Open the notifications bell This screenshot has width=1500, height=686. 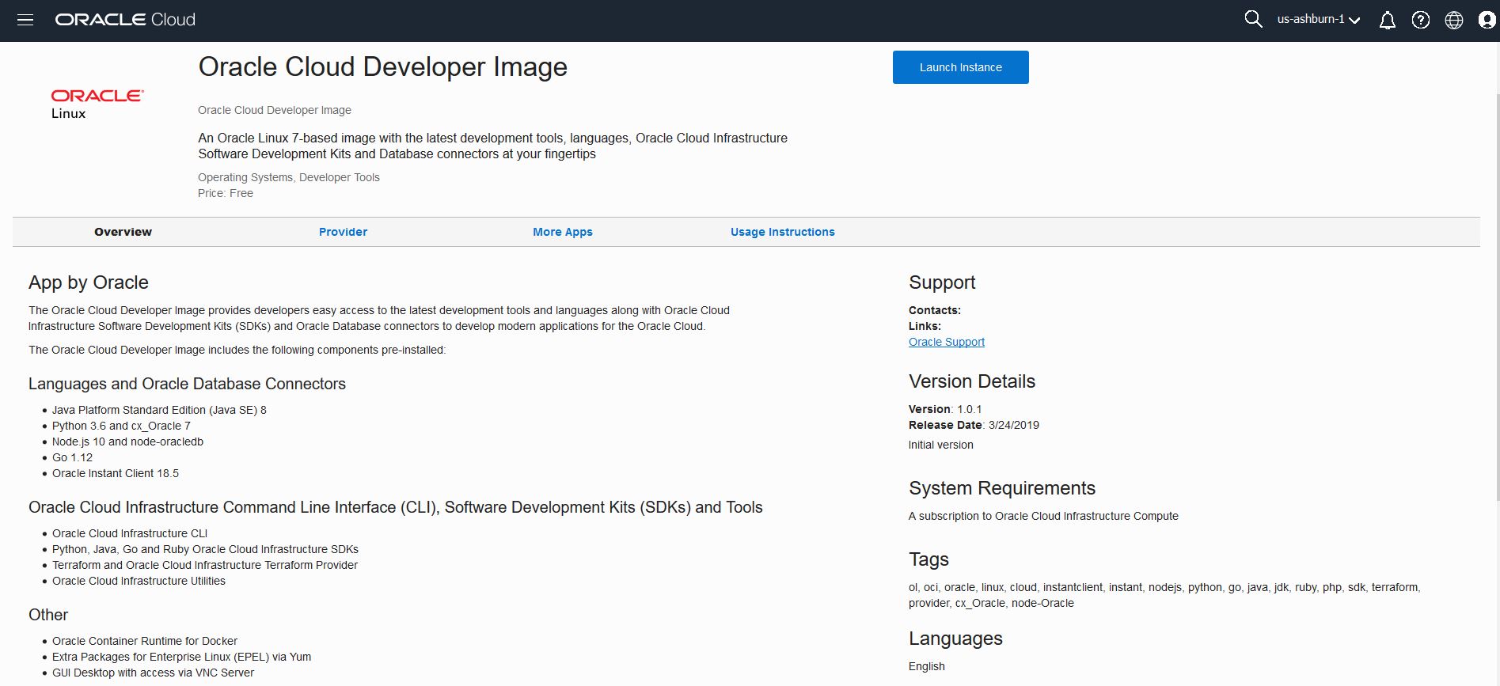pyautogui.click(x=1387, y=20)
